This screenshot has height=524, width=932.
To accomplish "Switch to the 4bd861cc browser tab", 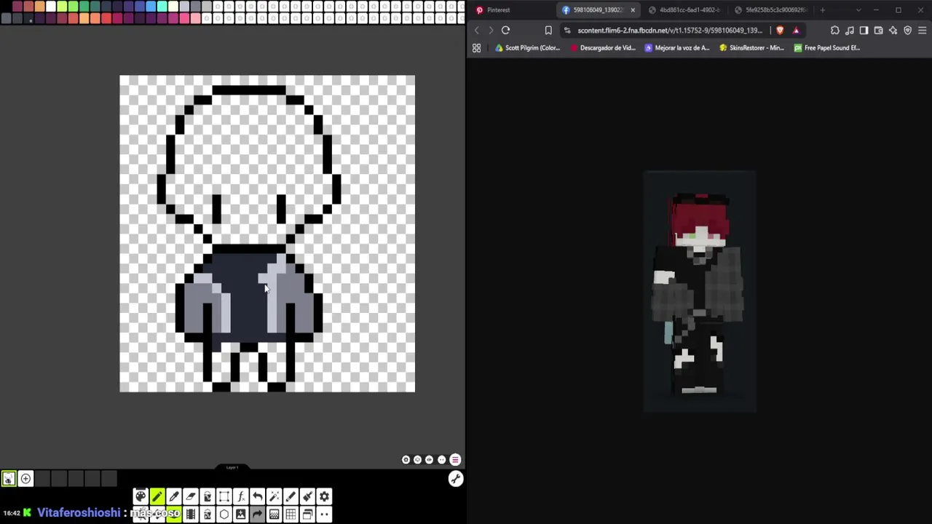I will point(684,10).
